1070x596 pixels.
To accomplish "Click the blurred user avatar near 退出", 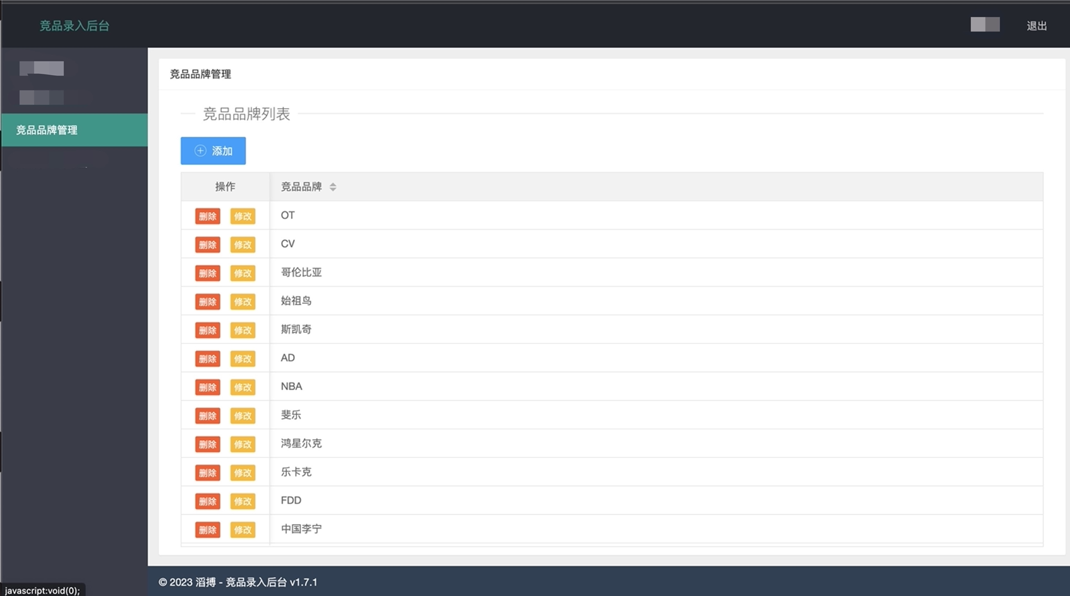I will [985, 25].
